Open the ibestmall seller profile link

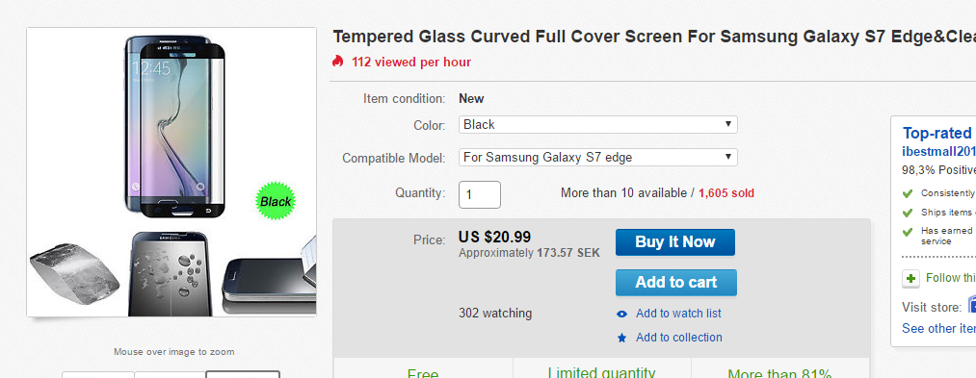(x=938, y=152)
